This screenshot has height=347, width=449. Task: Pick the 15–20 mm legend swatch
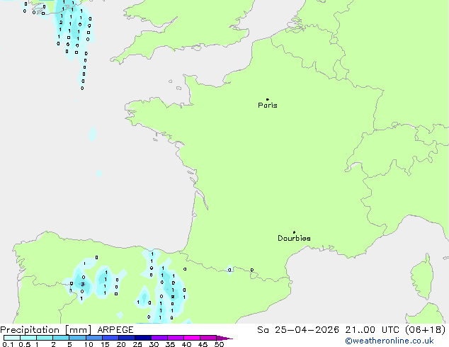click(110, 338)
